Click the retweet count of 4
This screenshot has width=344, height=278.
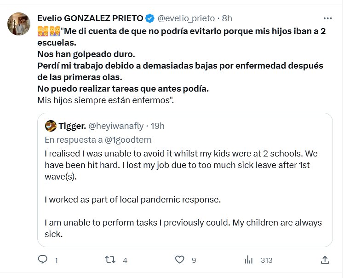(x=125, y=260)
